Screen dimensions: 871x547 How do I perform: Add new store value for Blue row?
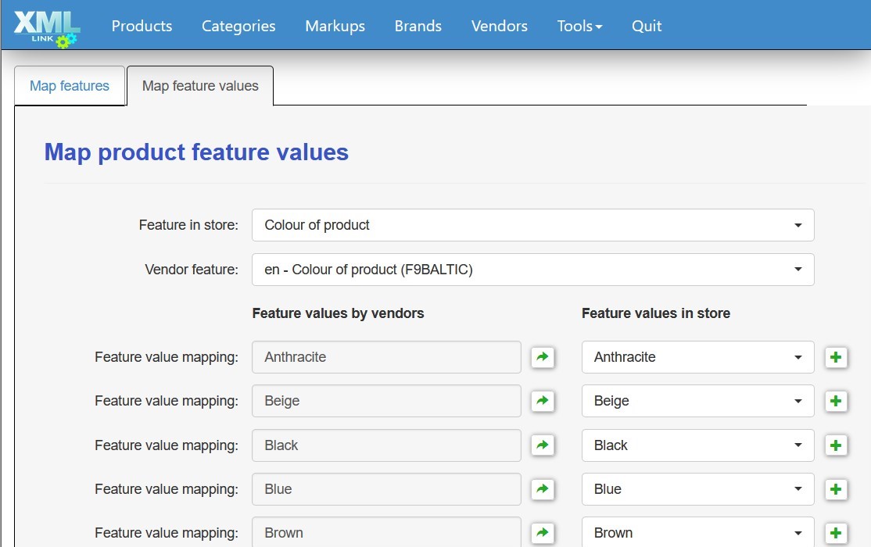tap(836, 489)
